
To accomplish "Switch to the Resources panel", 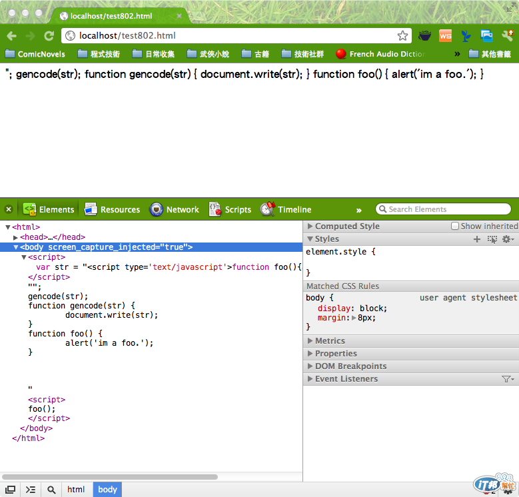I will click(112, 209).
